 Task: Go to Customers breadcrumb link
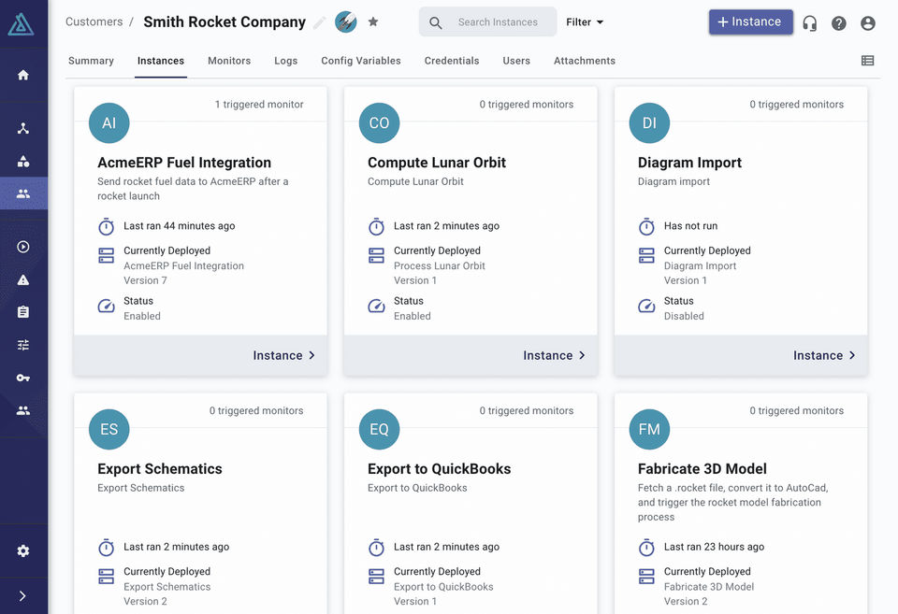coord(94,21)
